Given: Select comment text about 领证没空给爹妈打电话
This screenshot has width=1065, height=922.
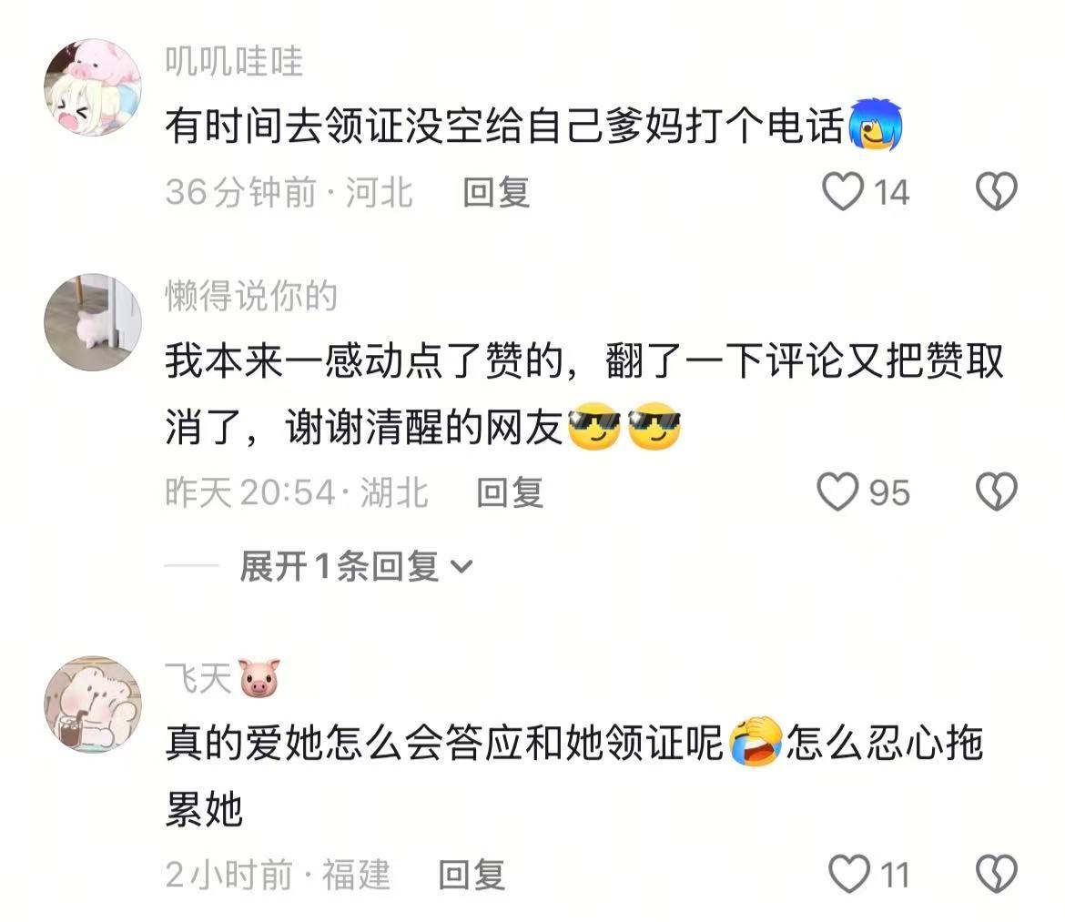Looking at the screenshot, I should 533,127.
